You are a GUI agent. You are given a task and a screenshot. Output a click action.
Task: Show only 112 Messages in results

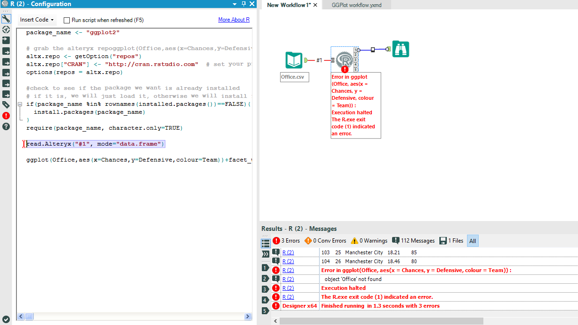(413, 241)
